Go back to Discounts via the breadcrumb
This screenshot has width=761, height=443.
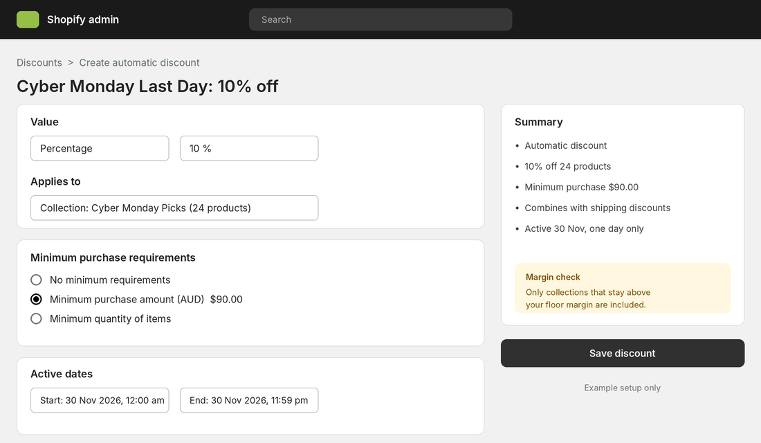(39, 63)
